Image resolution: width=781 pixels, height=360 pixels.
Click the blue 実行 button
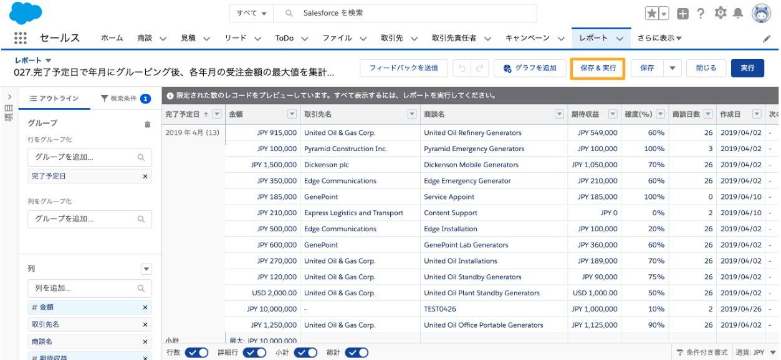(x=747, y=68)
